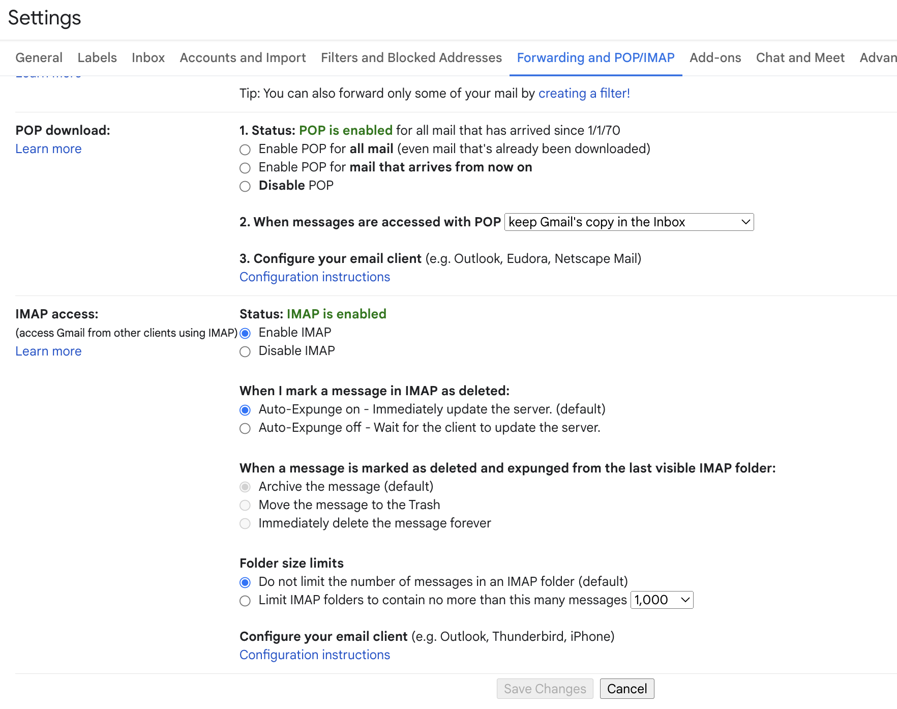This screenshot has width=897, height=709.
Task: Expand the 1,000 message limit dropdown
Action: point(662,600)
